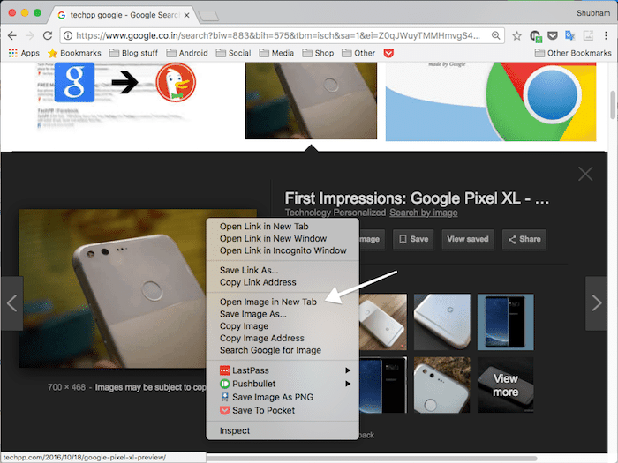Select Copy Link Address
The width and height of the screenshot is (618, 463).
pos(283,283)
